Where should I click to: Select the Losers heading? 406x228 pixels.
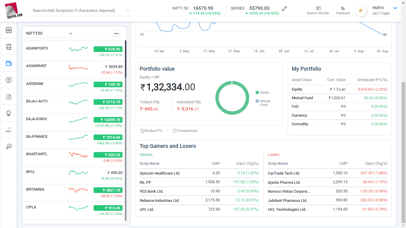tap(274, 155)
